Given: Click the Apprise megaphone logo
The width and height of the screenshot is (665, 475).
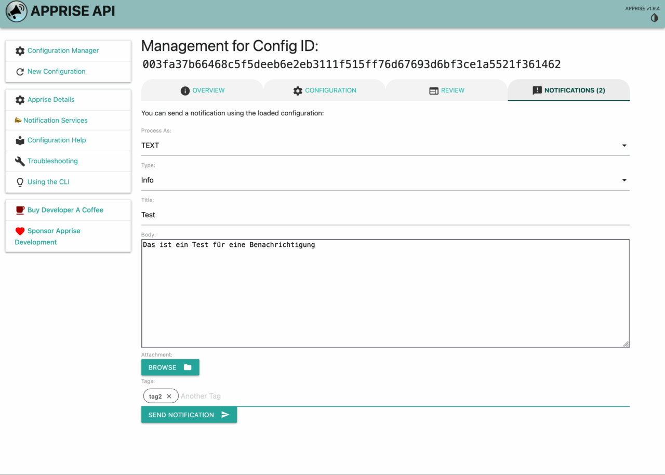Looking at the screenshot, I should coord(16,11).
